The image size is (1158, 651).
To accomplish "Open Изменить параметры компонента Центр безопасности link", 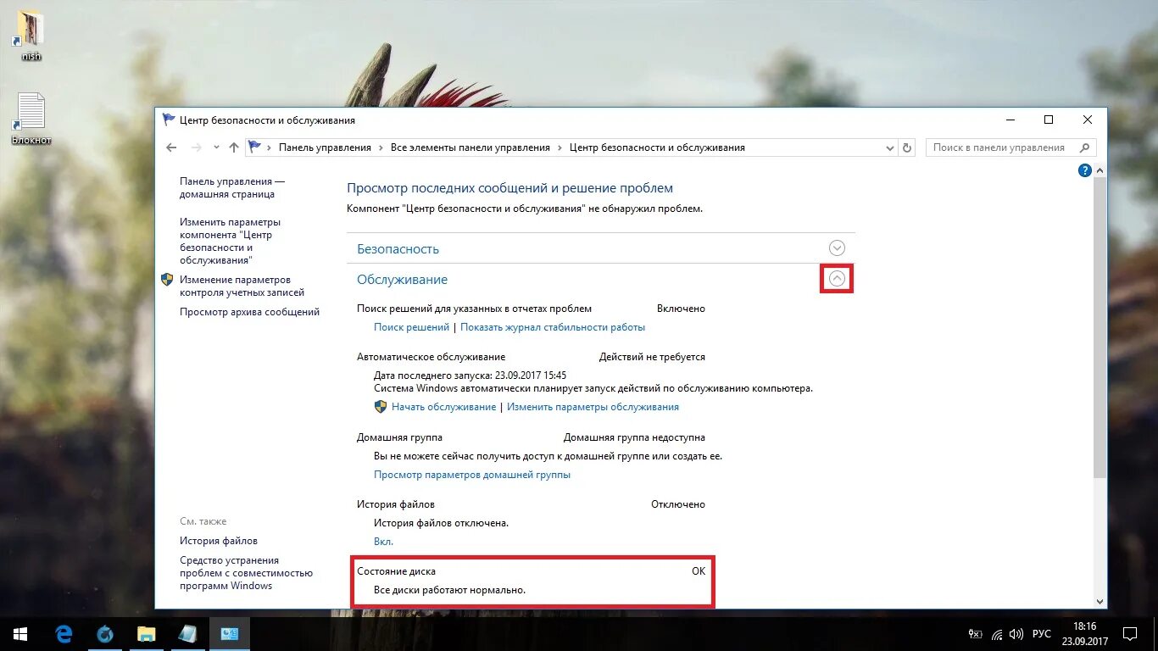I will (230, 241).
